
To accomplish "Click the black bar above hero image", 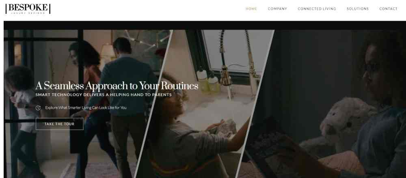I will (205, 26).
